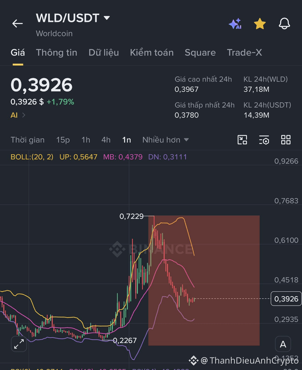Select the Giá tab
Image resolution: width=302 pixels, height=370 pixels.
(x=18, y=53)
